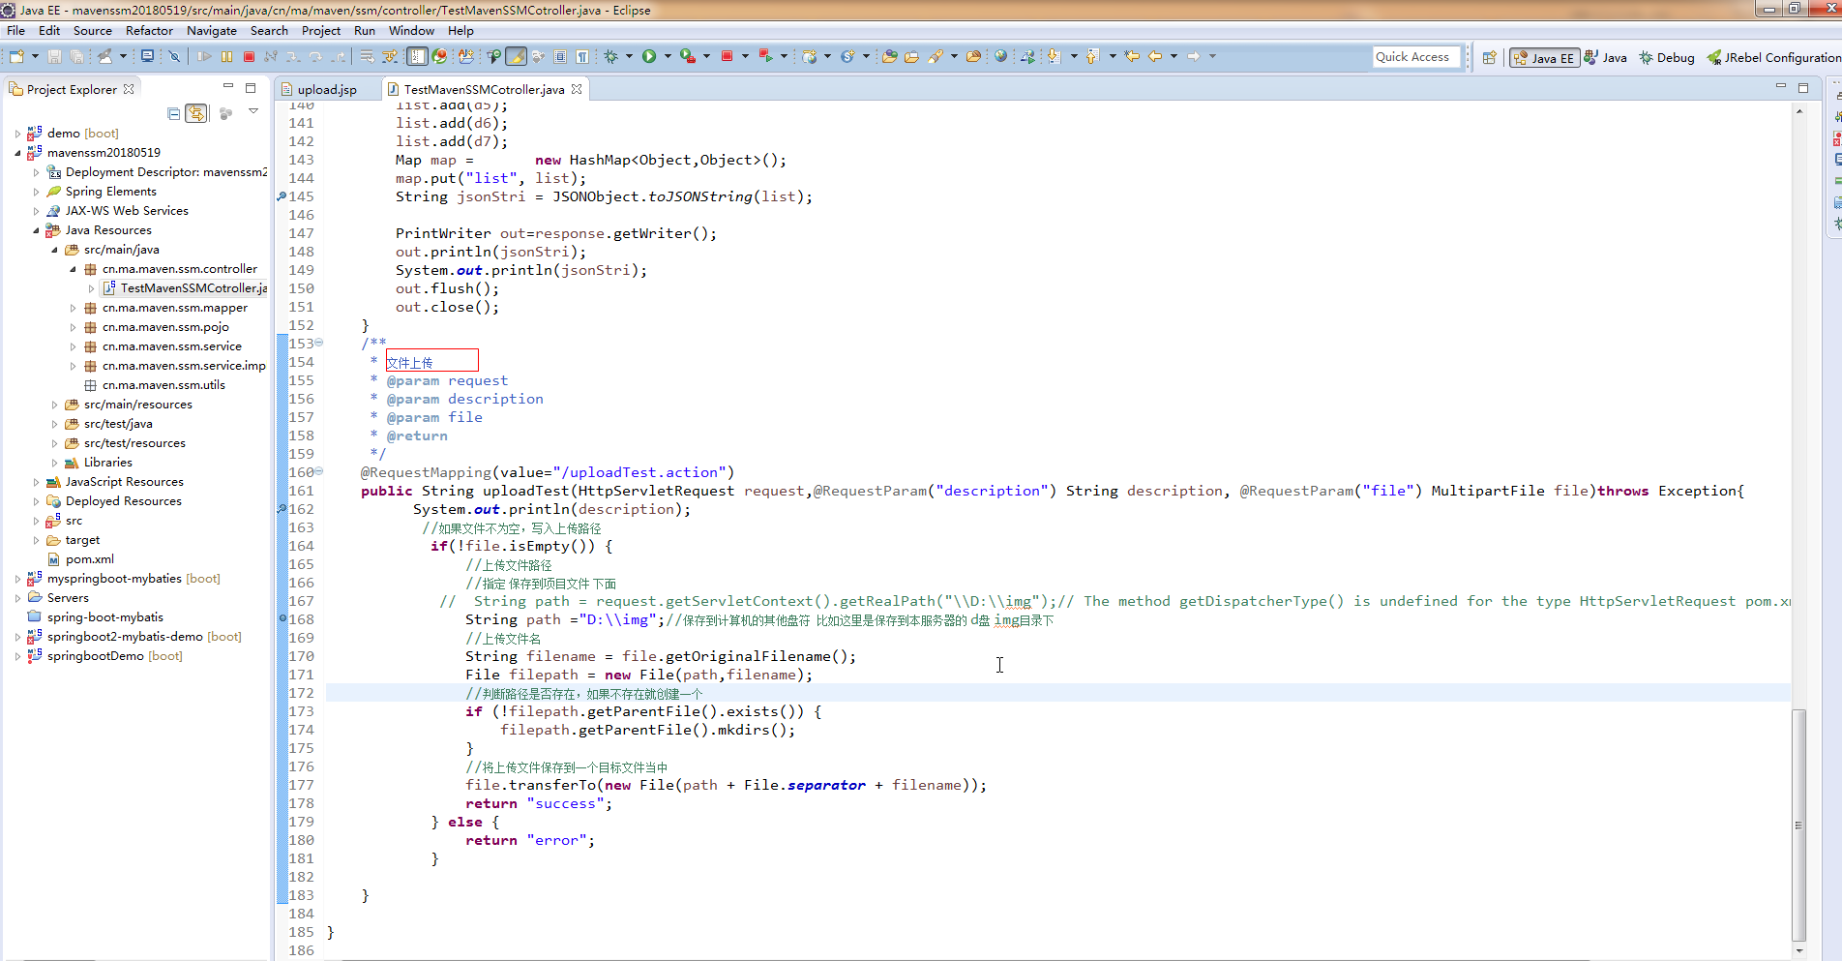Expand the cn.ma.maven.ssm.mapper package

pos(73,308)
